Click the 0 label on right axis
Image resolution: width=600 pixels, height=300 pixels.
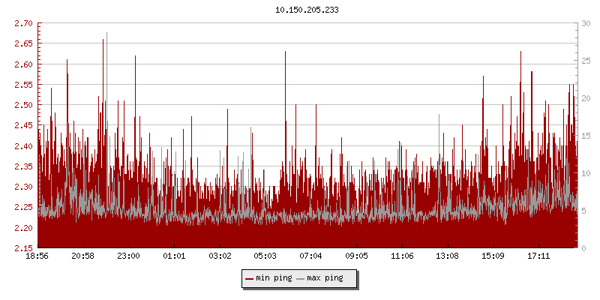[583, 248]
